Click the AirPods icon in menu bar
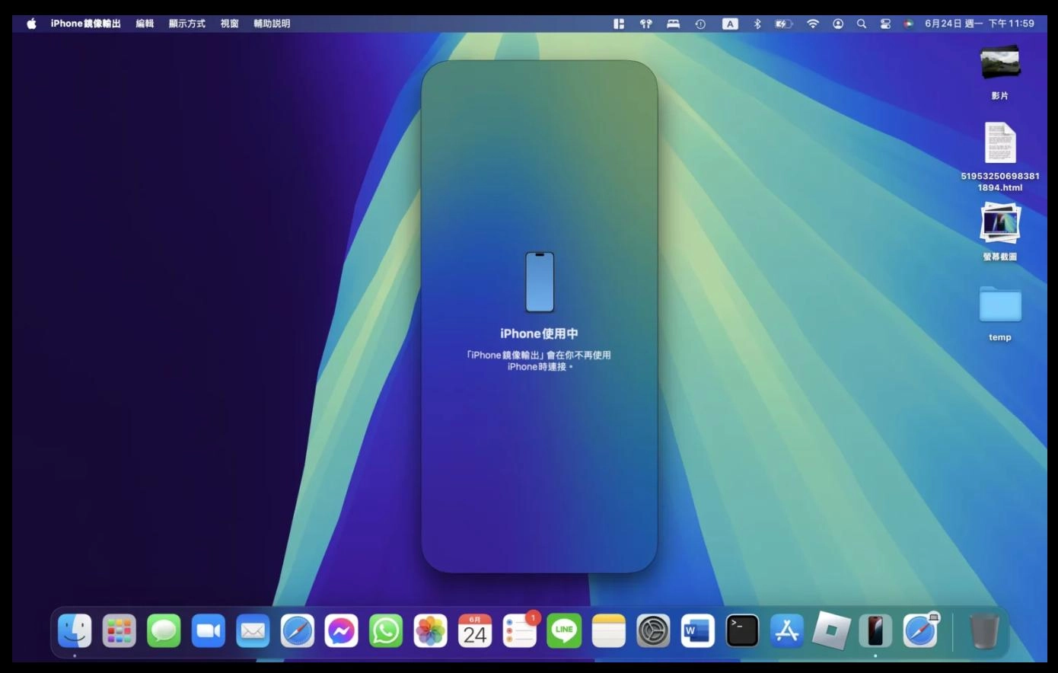Image resolution: width=1058 pixels, height=673 pixels. pos(646,24)
